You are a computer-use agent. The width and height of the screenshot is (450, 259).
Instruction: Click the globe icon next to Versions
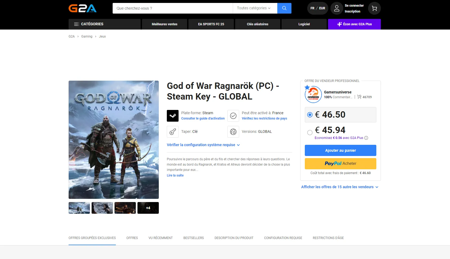tap(233, 132)
